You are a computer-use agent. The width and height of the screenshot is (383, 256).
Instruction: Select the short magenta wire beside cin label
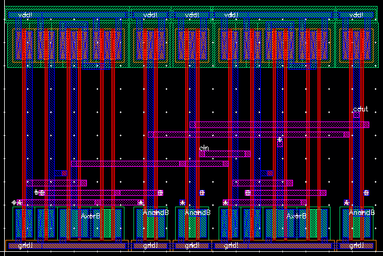click(225, 154)
